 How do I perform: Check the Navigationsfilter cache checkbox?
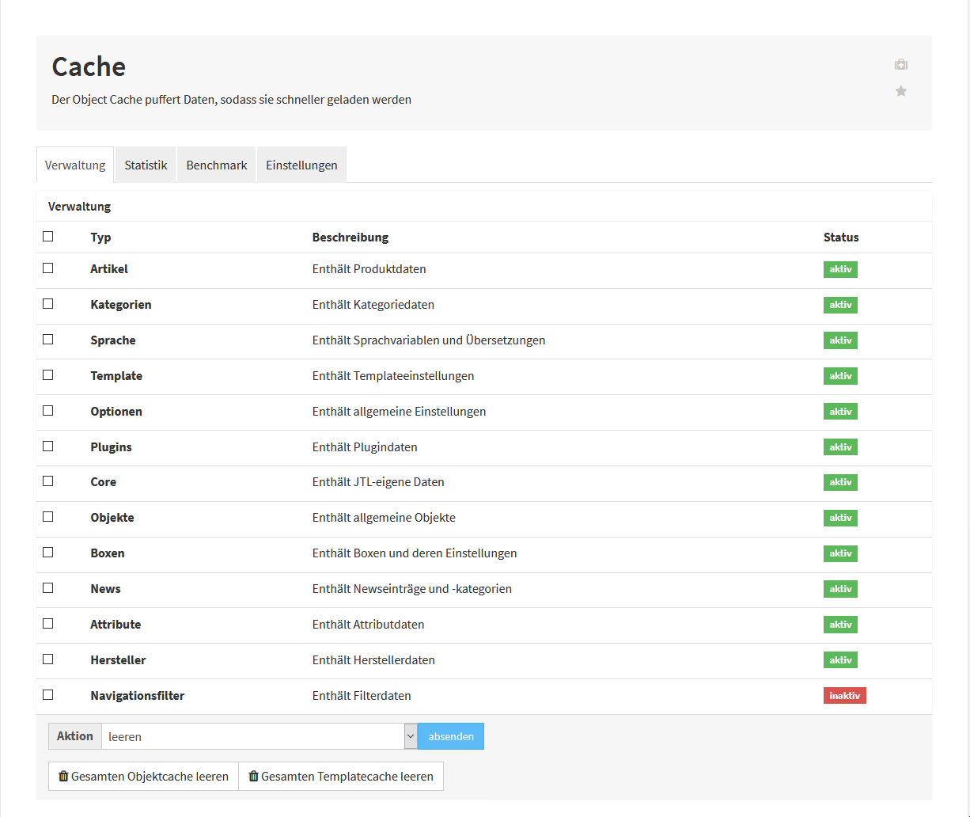pyautogui.click(x=48, y=694)
